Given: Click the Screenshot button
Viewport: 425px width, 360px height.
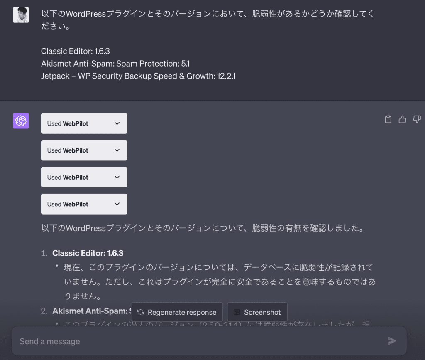Looking at the screenshot, I should pyautogui.click(x=257, y=312).
